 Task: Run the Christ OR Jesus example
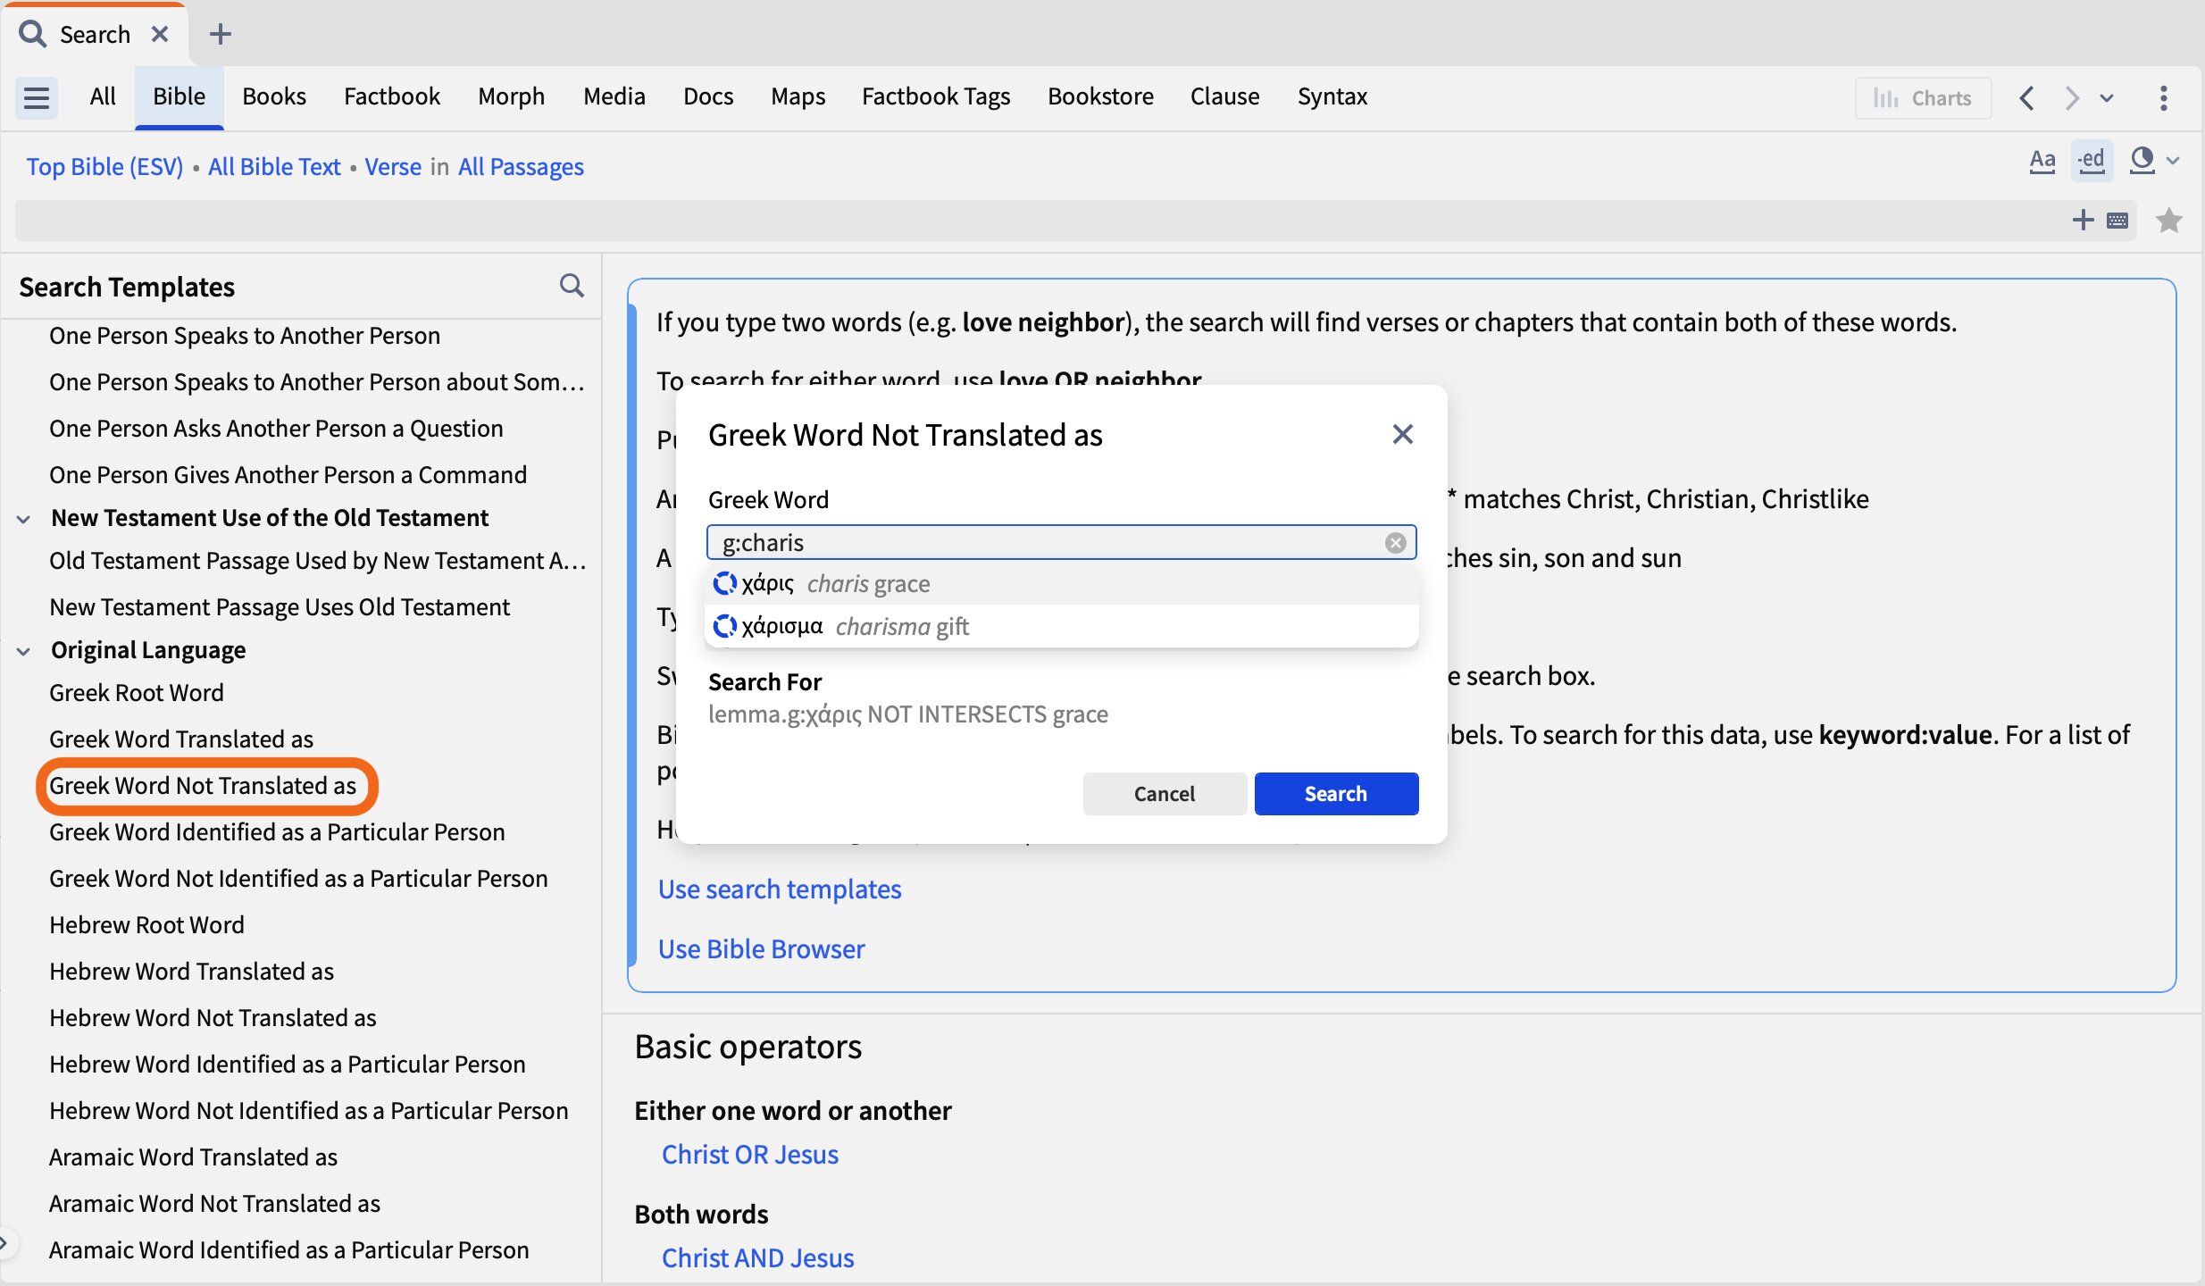point(750,1154)
